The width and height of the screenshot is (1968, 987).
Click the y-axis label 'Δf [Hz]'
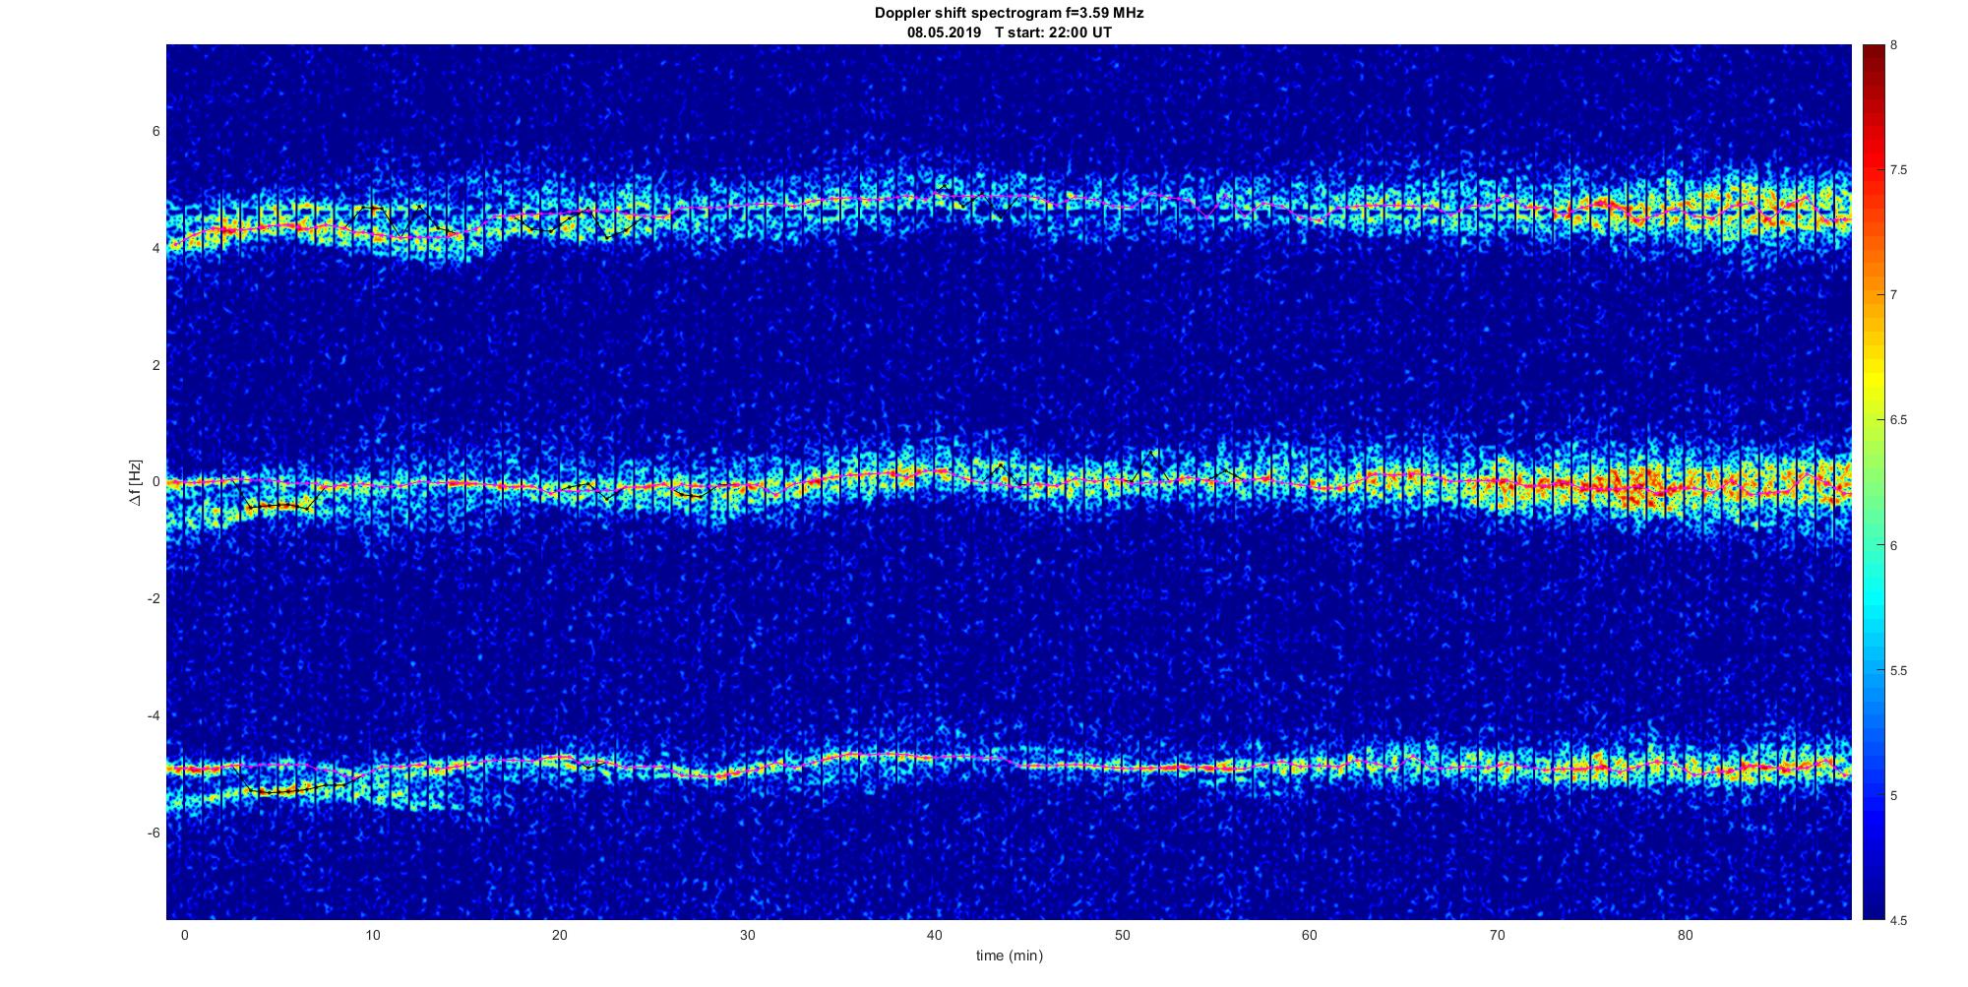pos(135,483)
